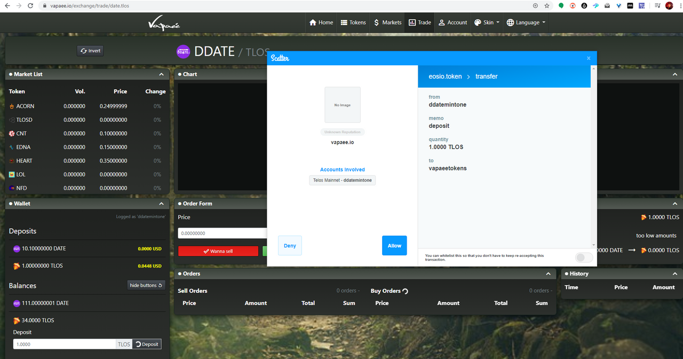Screen dimensions: 683x359
Task: Open the Trade menu item
Action: point(420,22)
